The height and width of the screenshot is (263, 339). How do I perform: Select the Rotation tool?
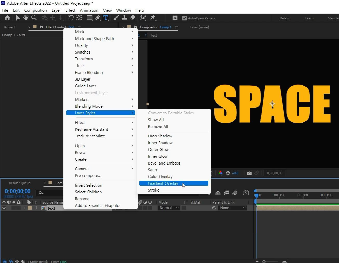pos(71,18)
